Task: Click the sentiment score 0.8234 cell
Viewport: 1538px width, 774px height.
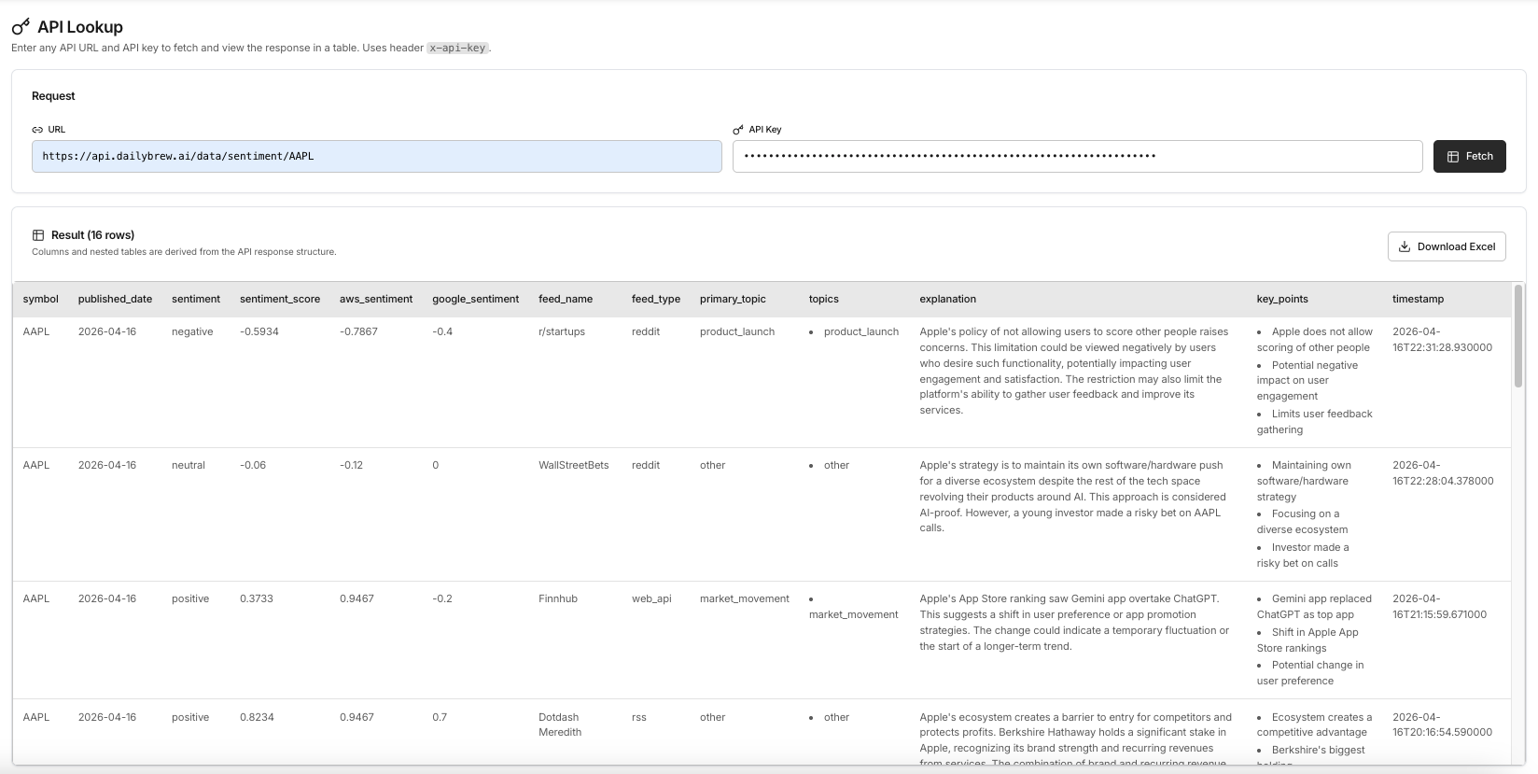Action: [257, 717]
